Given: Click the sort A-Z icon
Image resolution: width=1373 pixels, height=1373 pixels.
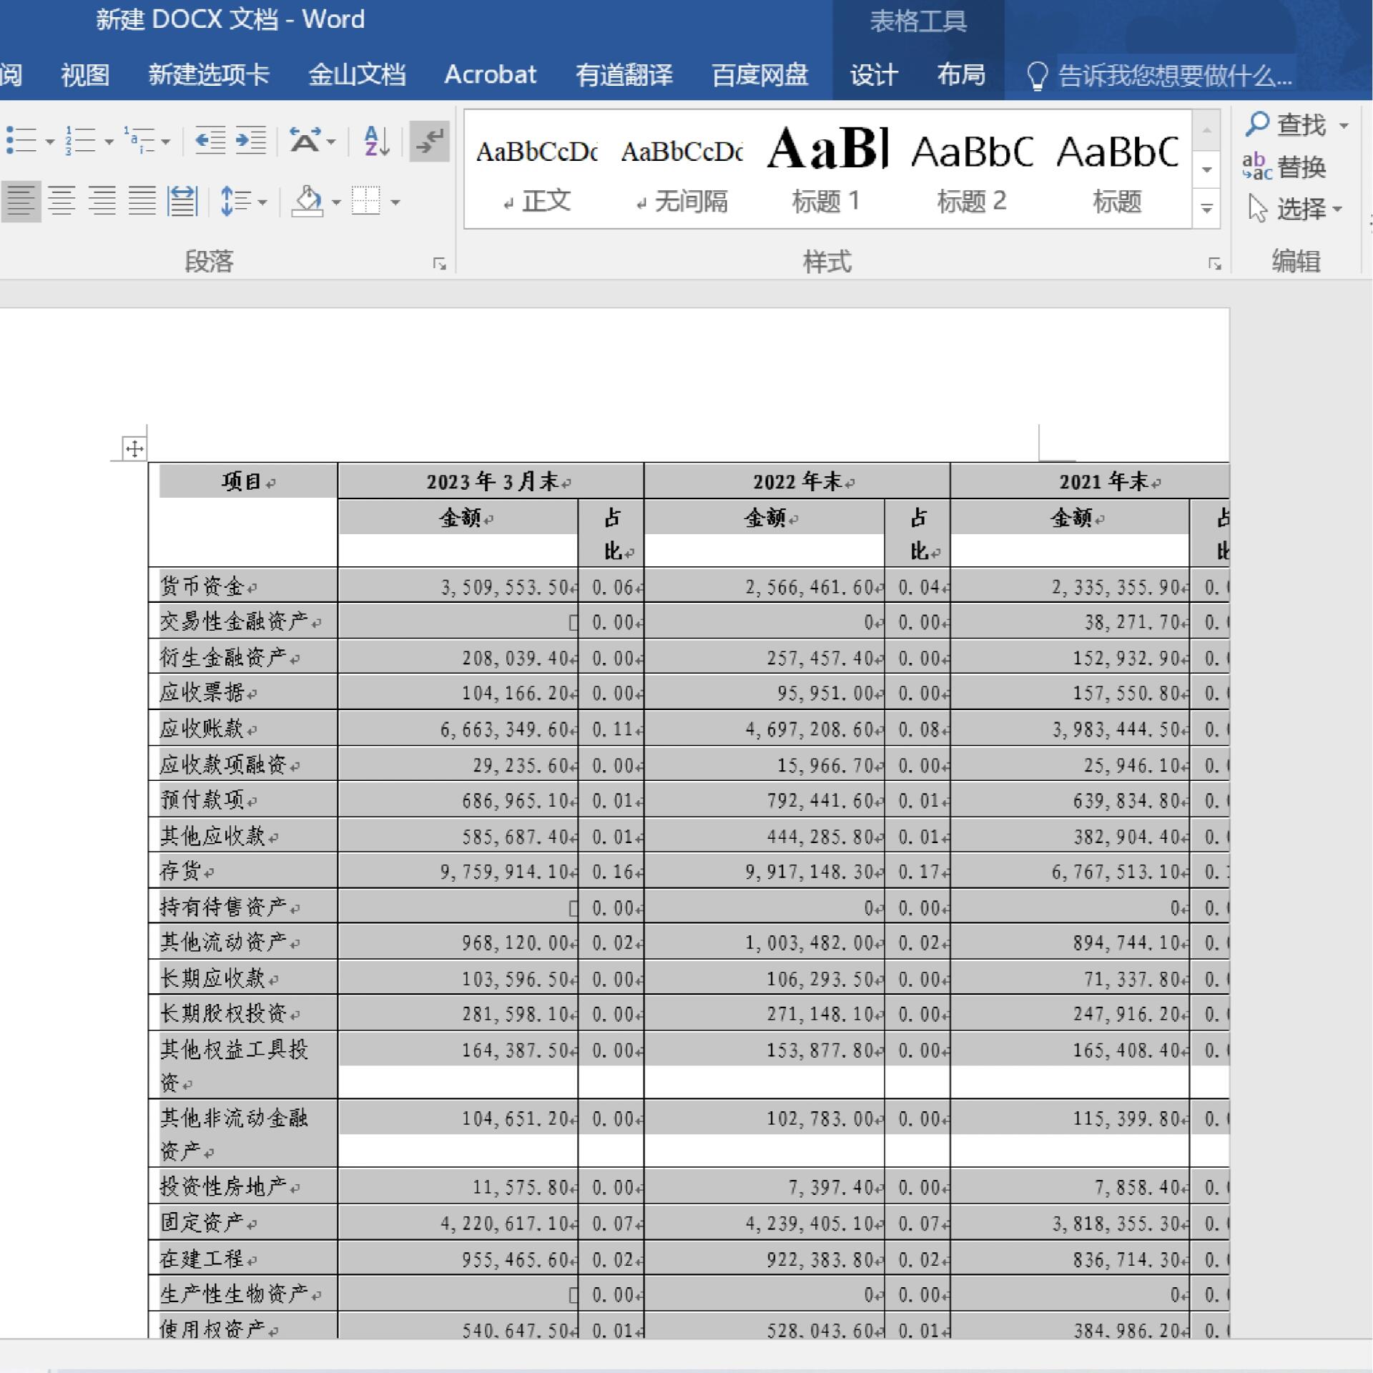Looking at the screenshot, I should point(376,141).
